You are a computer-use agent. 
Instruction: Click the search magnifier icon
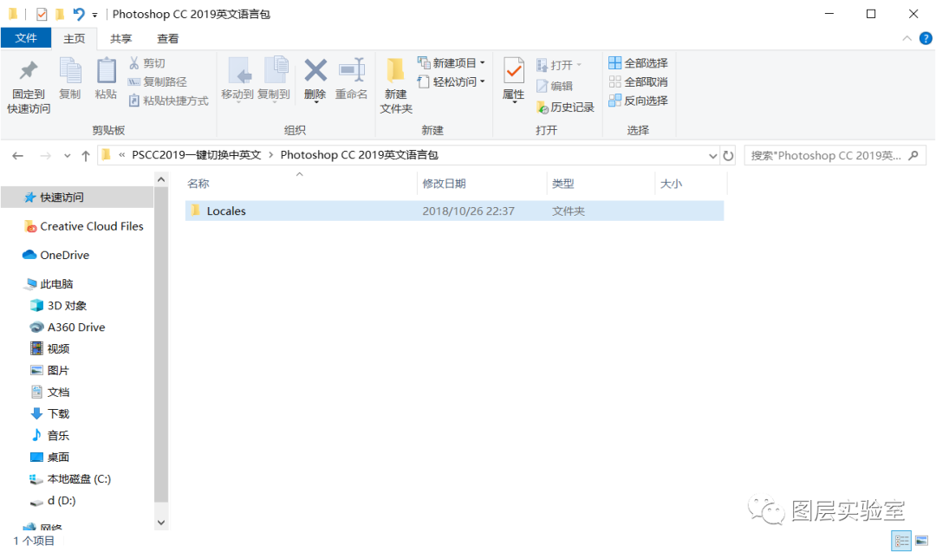913,156
